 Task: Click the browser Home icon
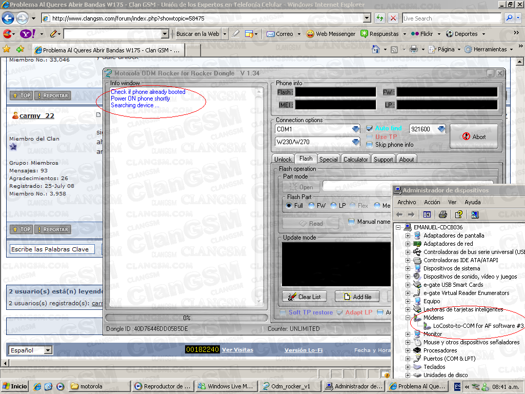pyautogui.click(x=376, y=50)
